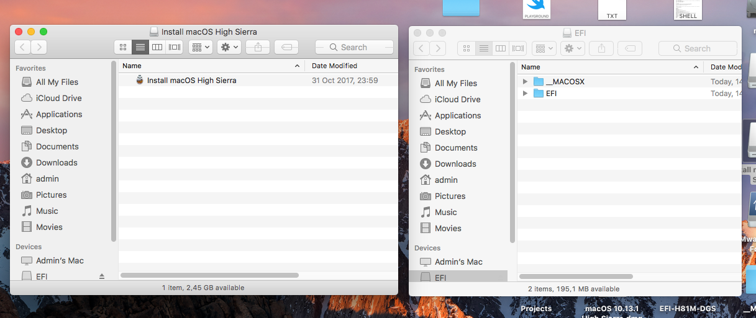Open Action gear menu in EFI window
Image resolution: width=756 pixels, height=318 pixels.
572,48
